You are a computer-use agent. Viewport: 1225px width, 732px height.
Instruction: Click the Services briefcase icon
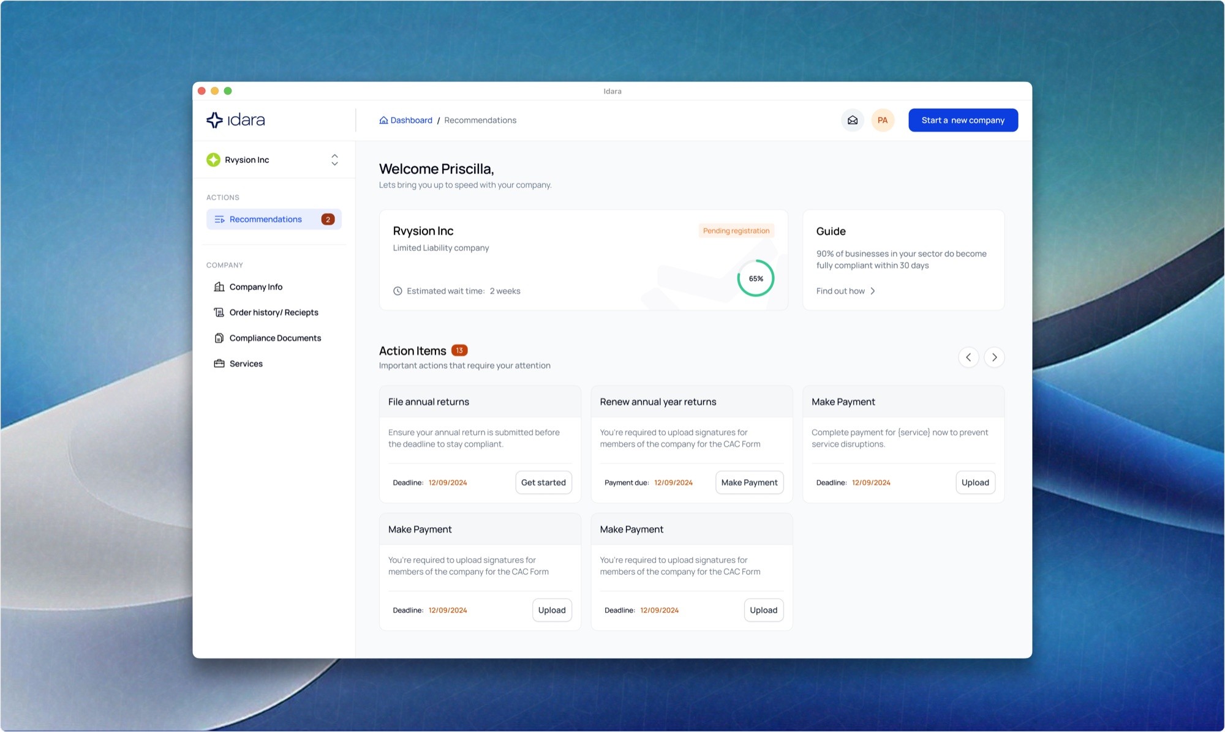[x=219, y=364]
